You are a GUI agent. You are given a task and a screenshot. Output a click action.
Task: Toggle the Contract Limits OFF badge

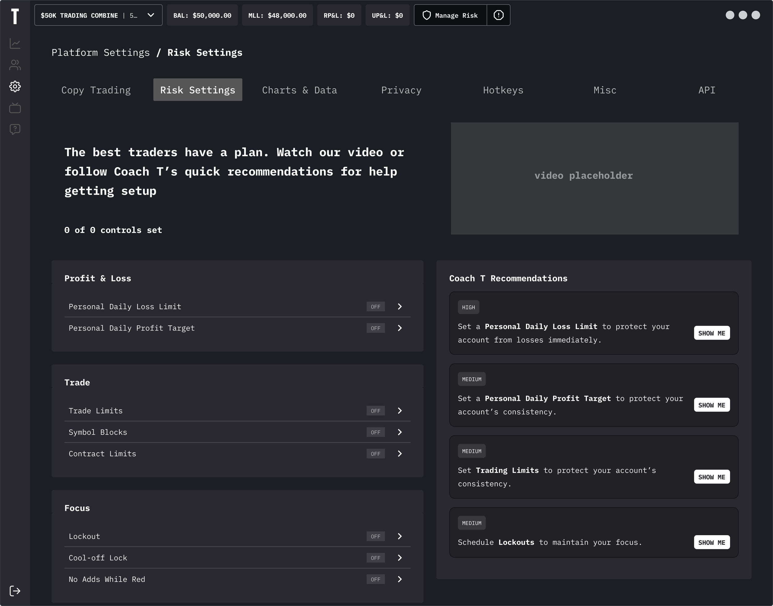pyautogui.click(x=375, y=454)
